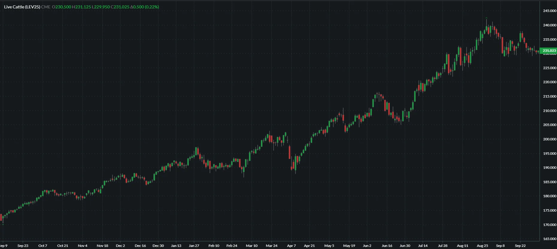Screen dimensions: 557x249
Task: Click the lowest-price marker at the chart's bottom-left
Action: point(3,224)
